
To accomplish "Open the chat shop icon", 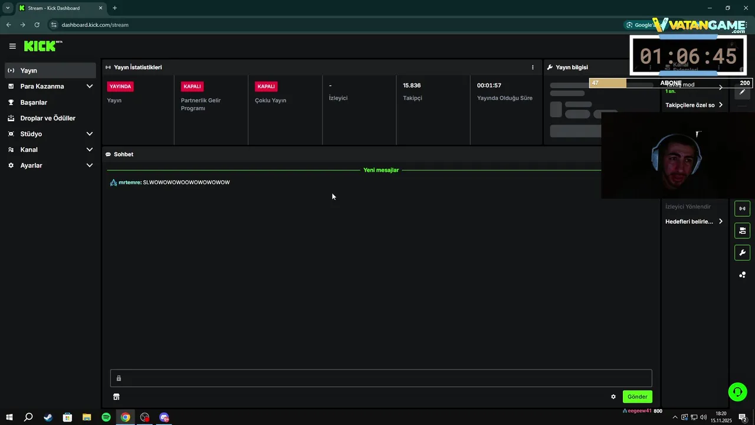I will tap(116, 397).
